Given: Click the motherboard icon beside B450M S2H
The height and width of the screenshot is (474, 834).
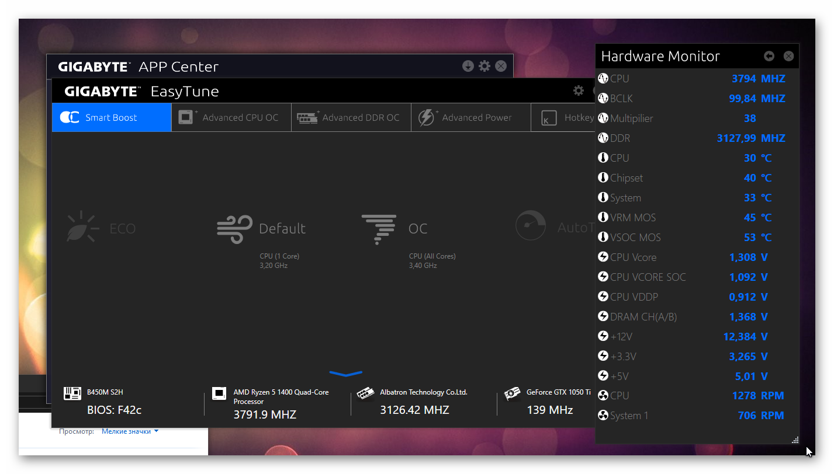Looking at the screenshot, I should (x=72, y=393).
